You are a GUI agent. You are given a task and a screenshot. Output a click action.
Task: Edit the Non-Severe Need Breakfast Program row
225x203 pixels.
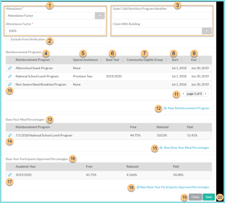pos(10,84)
